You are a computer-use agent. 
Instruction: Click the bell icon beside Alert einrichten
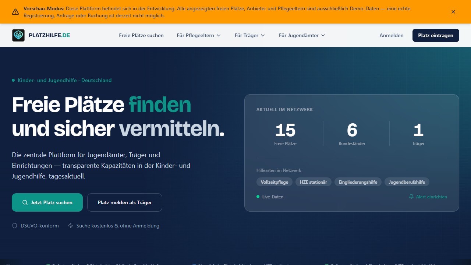[x=411, y=197]
